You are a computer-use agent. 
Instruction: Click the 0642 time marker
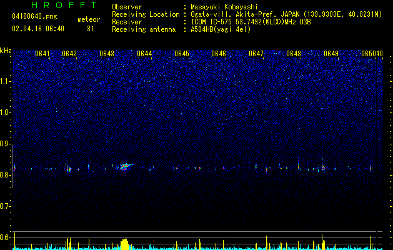(x=69, y=54)
